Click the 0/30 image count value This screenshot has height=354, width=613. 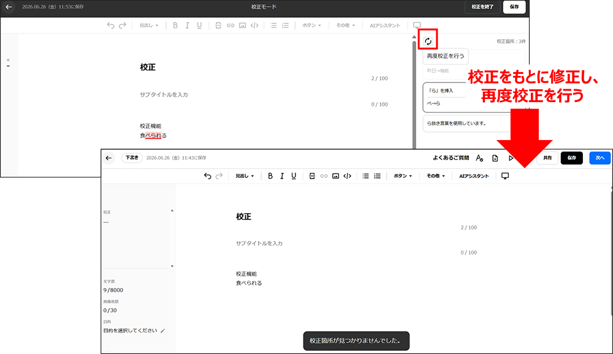pos(110,311)
